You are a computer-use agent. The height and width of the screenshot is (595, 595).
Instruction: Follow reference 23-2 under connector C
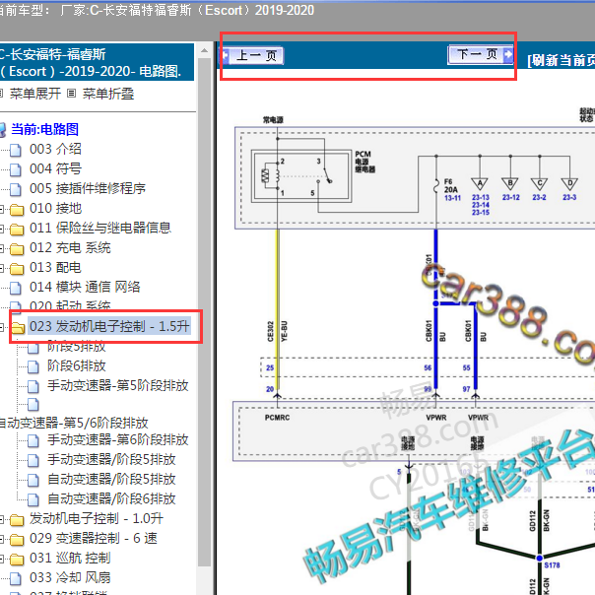pyautogui.click(x=539, y=197)
